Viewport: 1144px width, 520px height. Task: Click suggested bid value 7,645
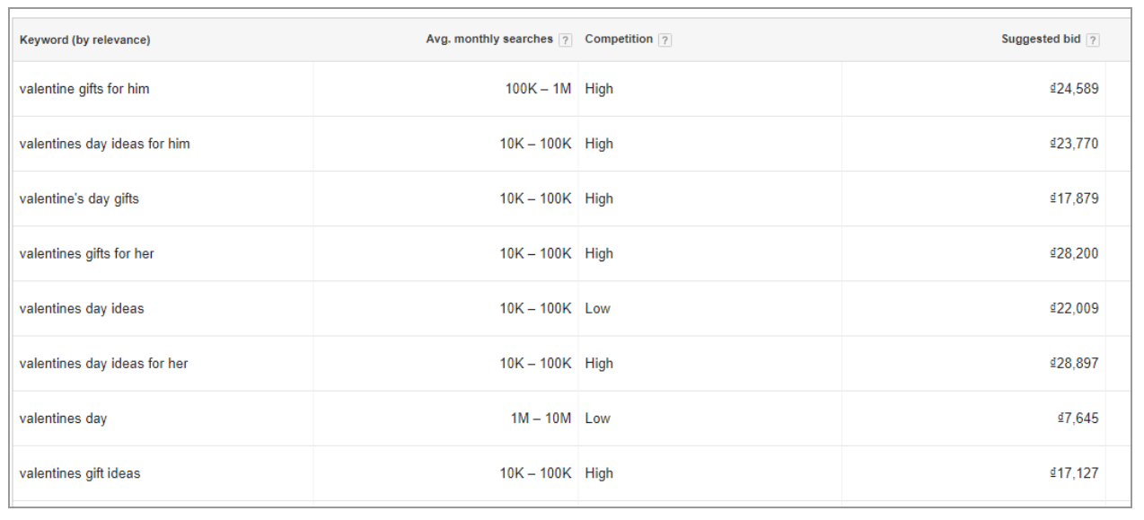tap(1078, 418)
